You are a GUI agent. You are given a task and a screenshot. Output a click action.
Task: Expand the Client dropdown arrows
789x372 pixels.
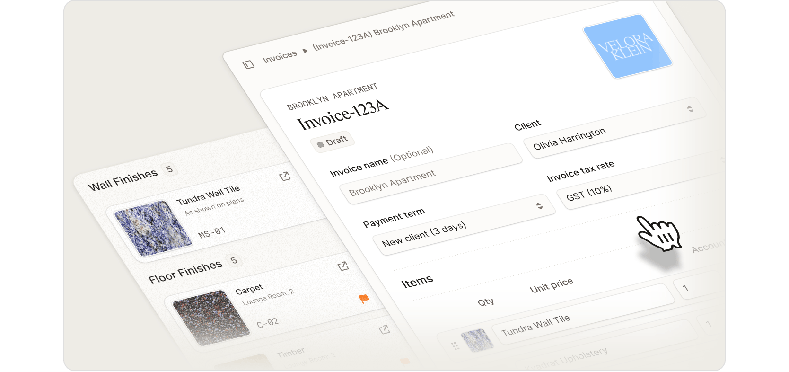(x=690, y=109)
